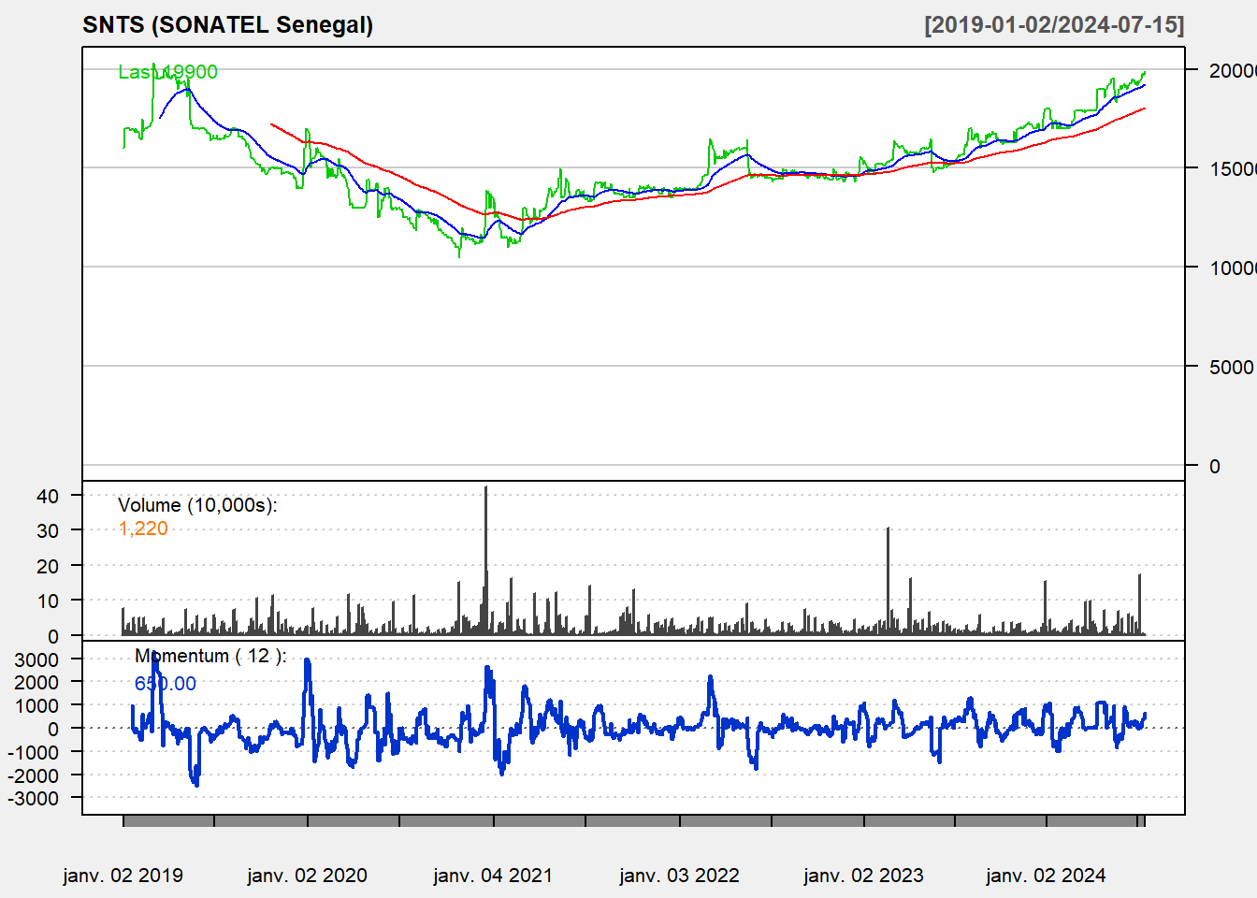Click the Momentum ( 12 ) indicator label
1257x898 pixels.
(x=210, y=656)
